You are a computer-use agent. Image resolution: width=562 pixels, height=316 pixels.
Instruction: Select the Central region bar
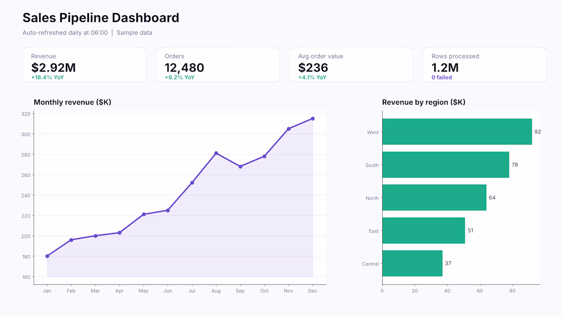(412, 263)
